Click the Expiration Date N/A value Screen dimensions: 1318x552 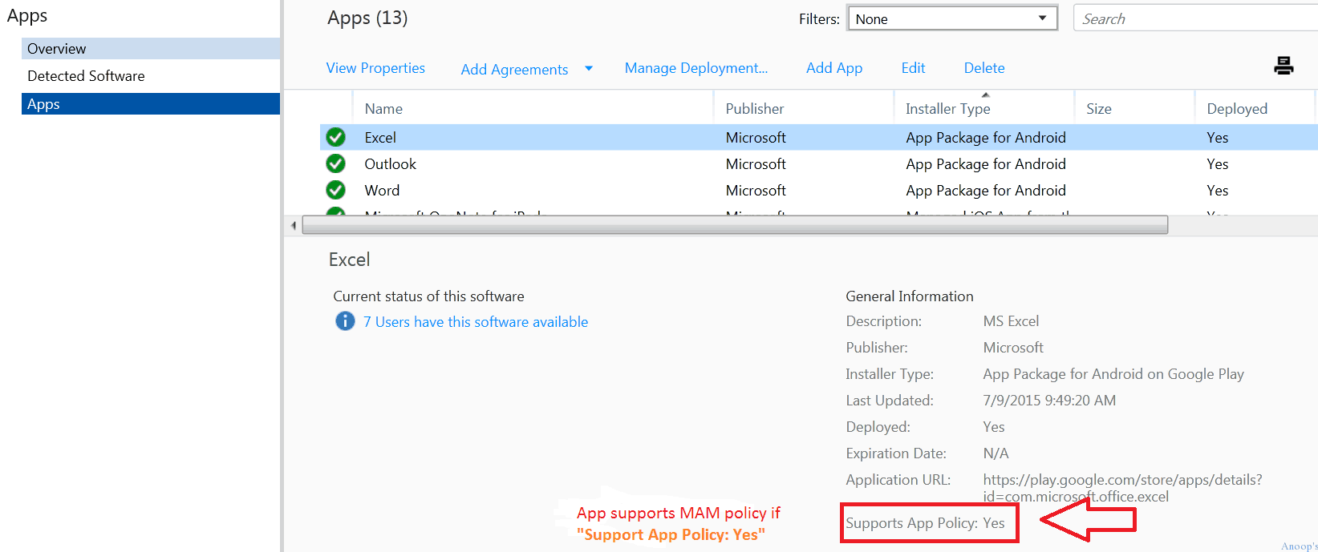[x=996, y=453]
